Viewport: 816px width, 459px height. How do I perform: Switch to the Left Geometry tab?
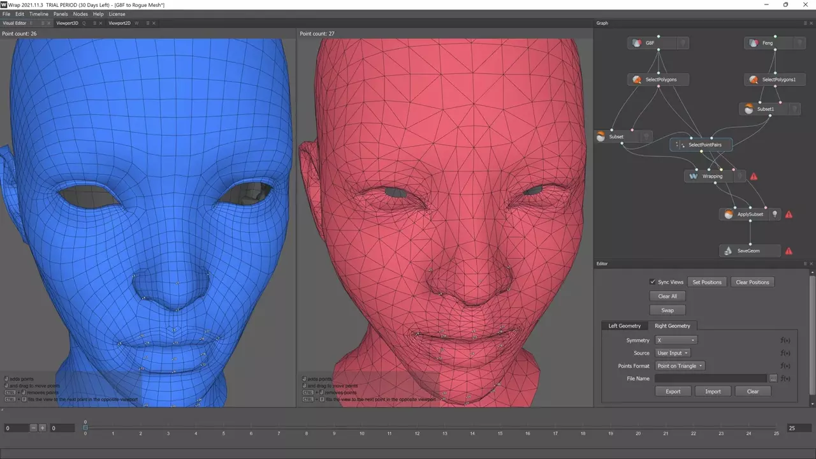624,326
